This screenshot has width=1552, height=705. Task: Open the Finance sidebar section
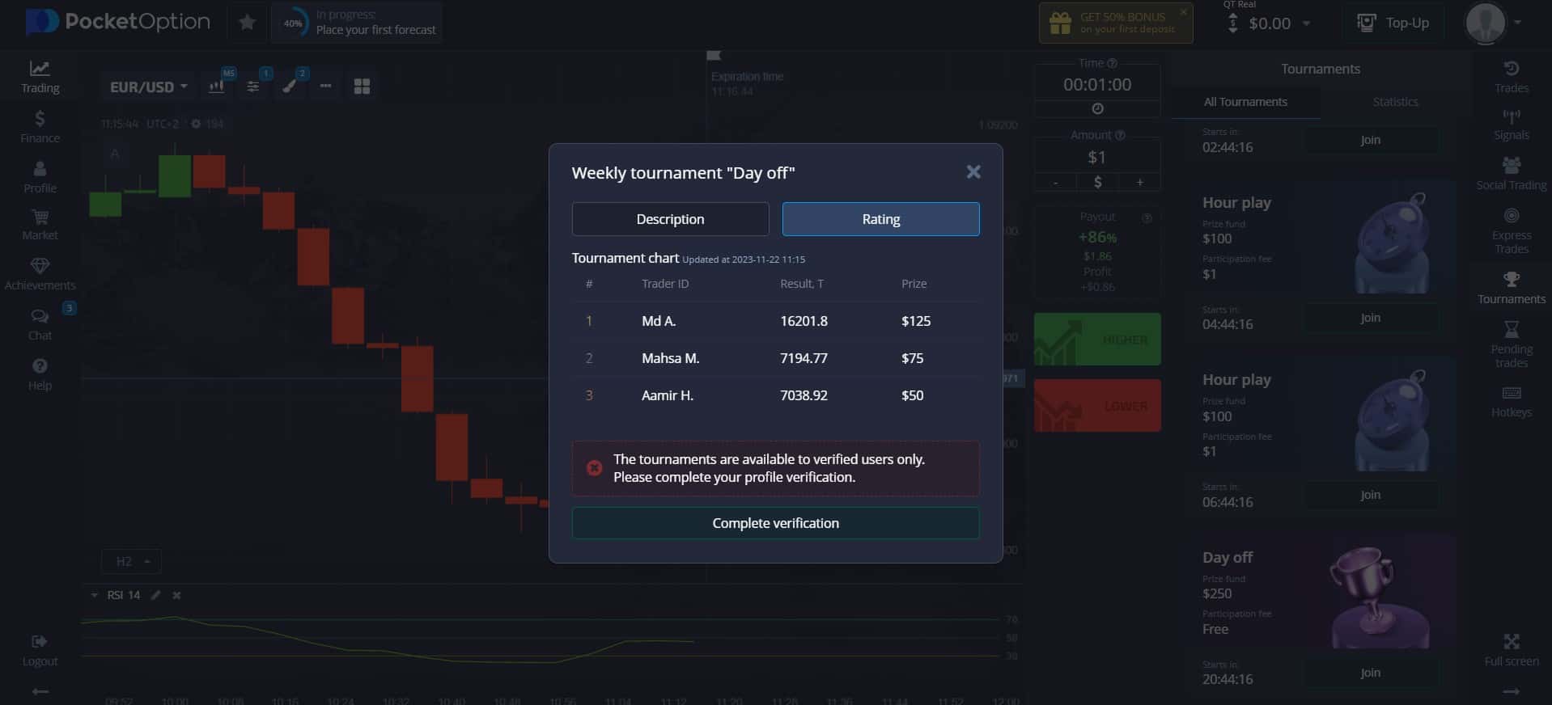pos(40,127)
